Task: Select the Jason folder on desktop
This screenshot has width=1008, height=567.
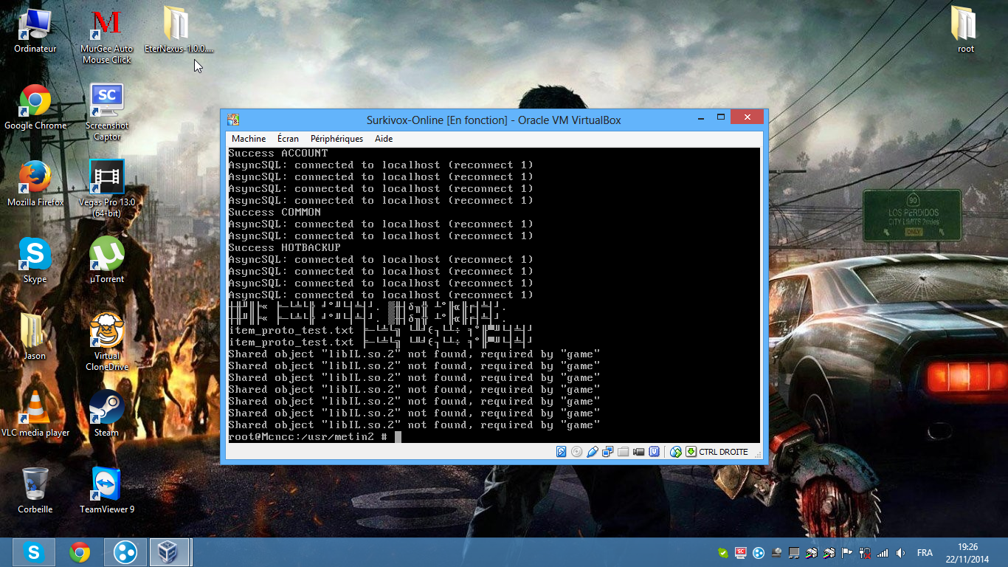Action: pos(35,337)
